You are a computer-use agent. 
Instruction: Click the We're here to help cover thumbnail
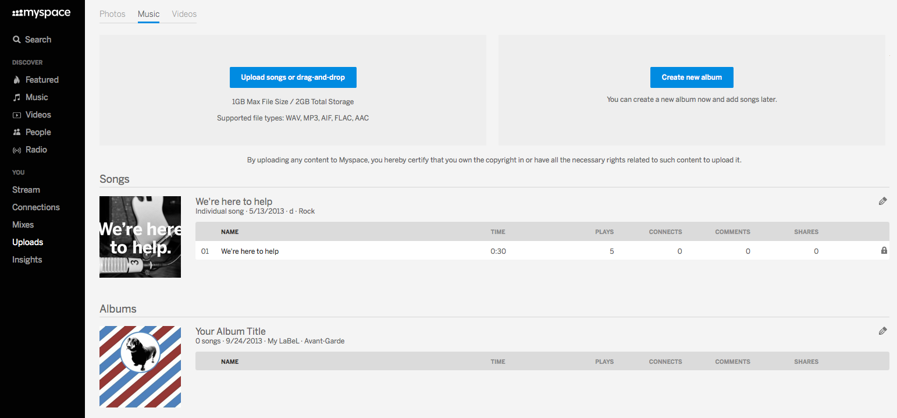tap(140, 237)
